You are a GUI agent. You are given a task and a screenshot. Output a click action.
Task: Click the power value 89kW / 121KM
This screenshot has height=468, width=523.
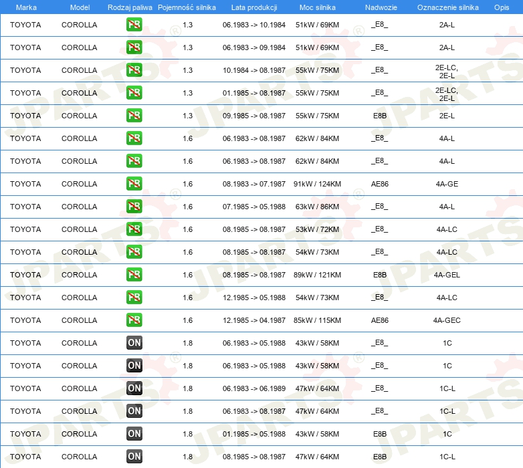(x=317, y=275)
